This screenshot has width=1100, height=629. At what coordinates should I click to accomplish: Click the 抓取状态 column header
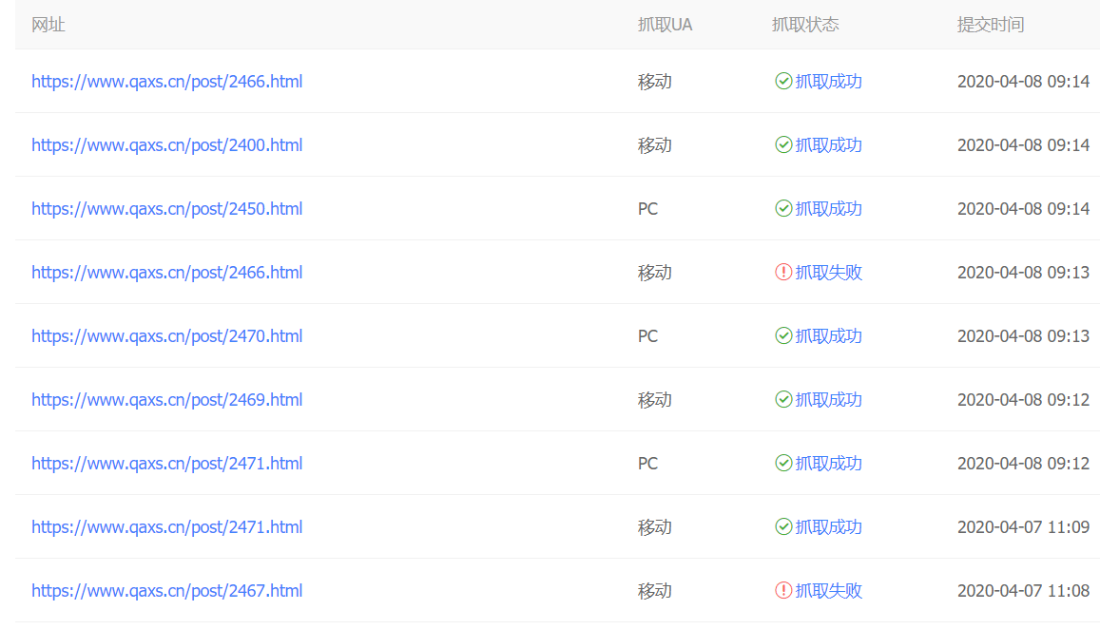pos(804,25)
